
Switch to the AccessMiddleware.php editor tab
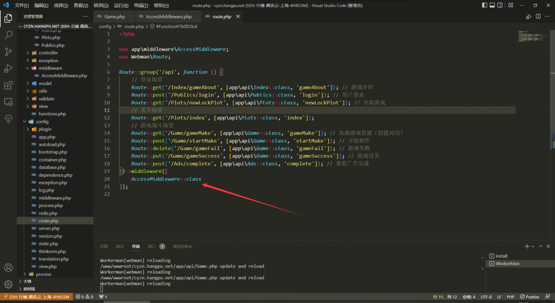click(168, 17)
